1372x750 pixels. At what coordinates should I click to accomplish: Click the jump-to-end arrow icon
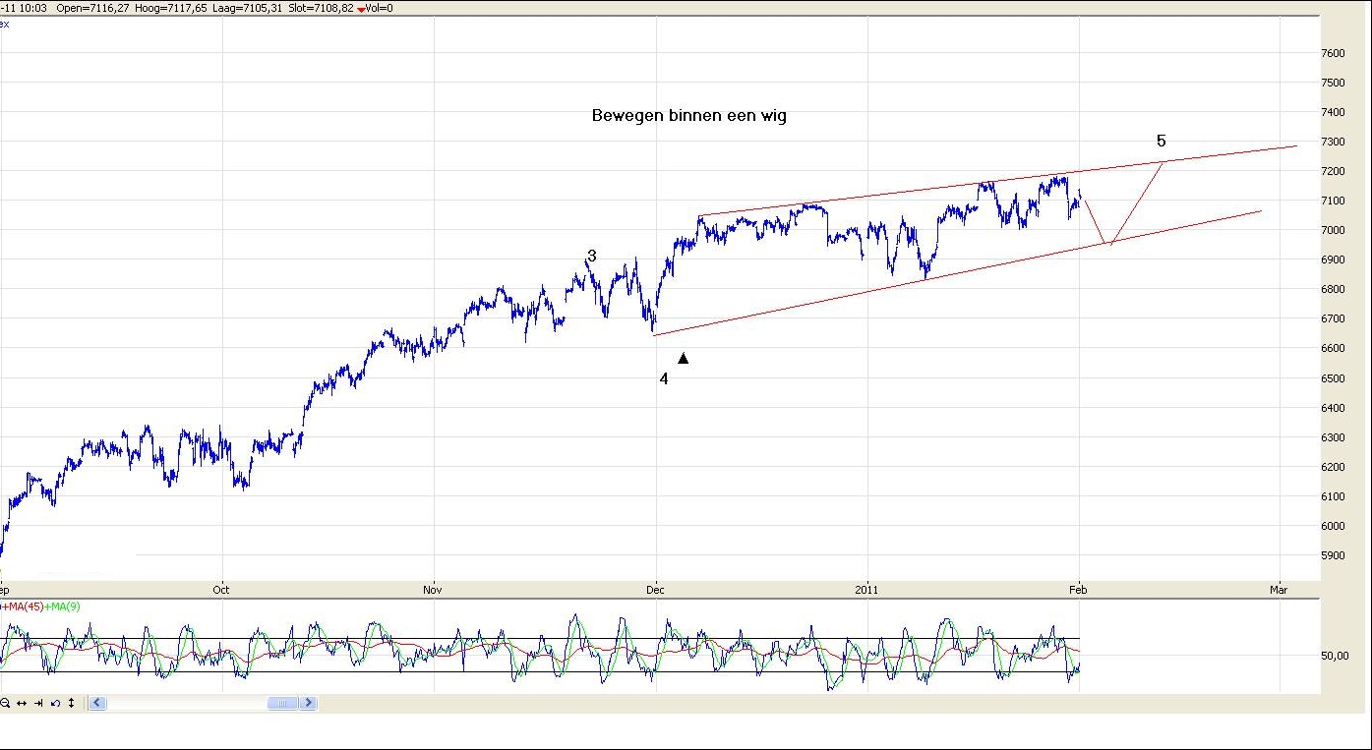coord(38,703)
